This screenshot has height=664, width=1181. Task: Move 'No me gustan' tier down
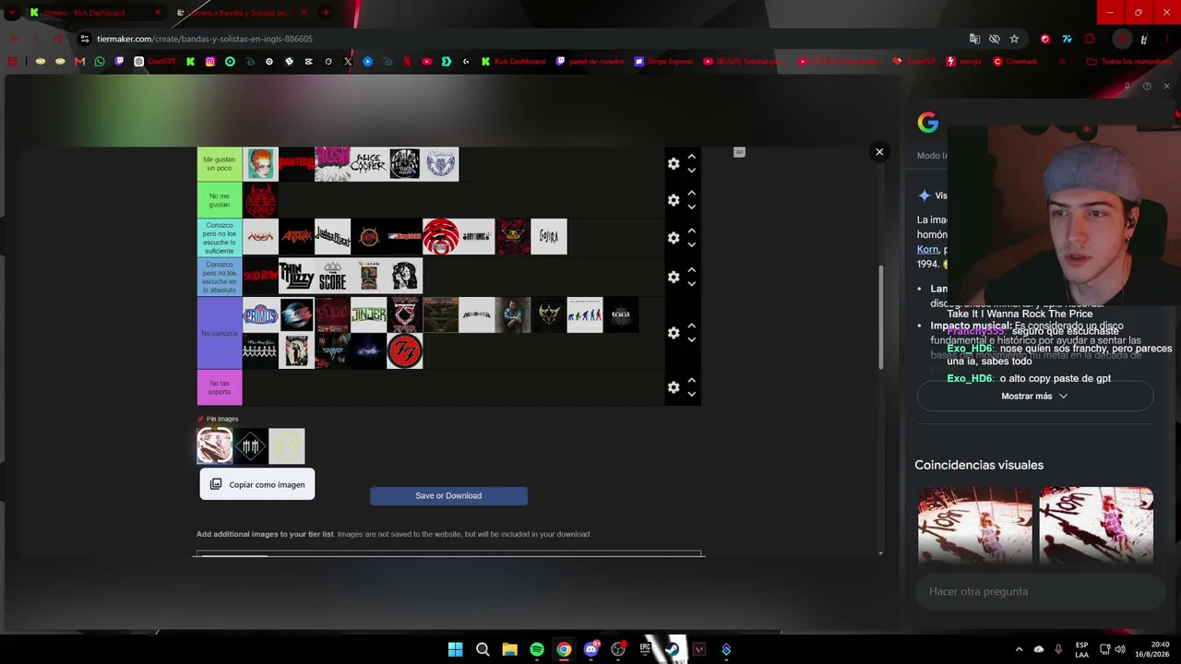tap(691, 207)
